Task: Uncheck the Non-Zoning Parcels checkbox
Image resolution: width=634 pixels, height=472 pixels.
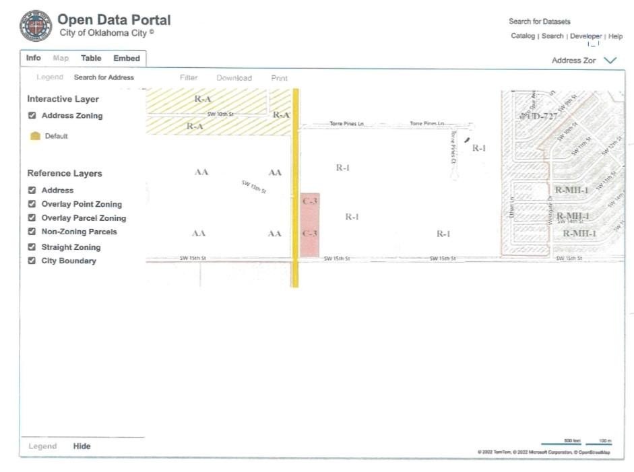Action: (32, 232)
